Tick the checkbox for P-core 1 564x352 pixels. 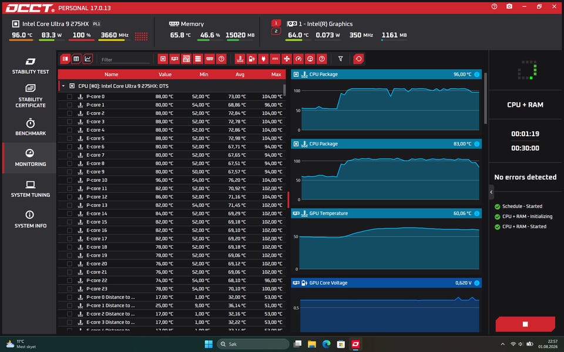pos(70,105)
